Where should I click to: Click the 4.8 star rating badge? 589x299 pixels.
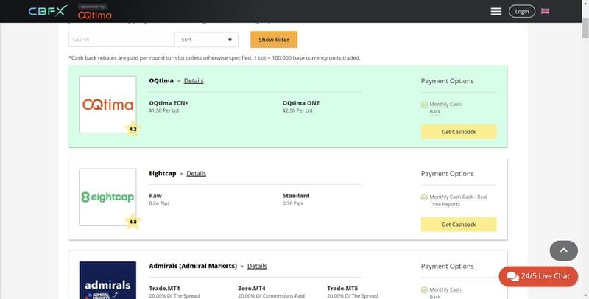point(133,222)
